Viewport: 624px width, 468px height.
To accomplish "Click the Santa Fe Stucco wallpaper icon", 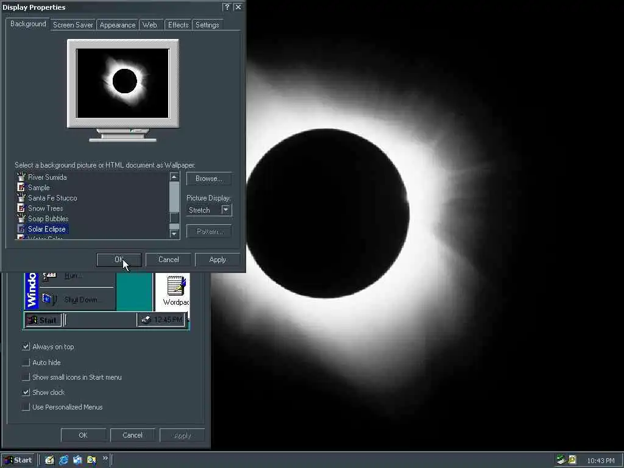I will click(21, 198).
